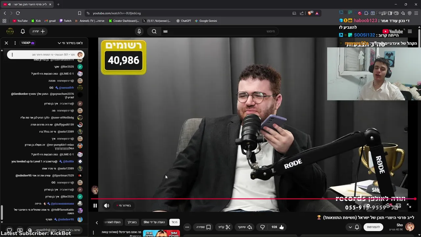Reload the page in the browser

point(18,13)
